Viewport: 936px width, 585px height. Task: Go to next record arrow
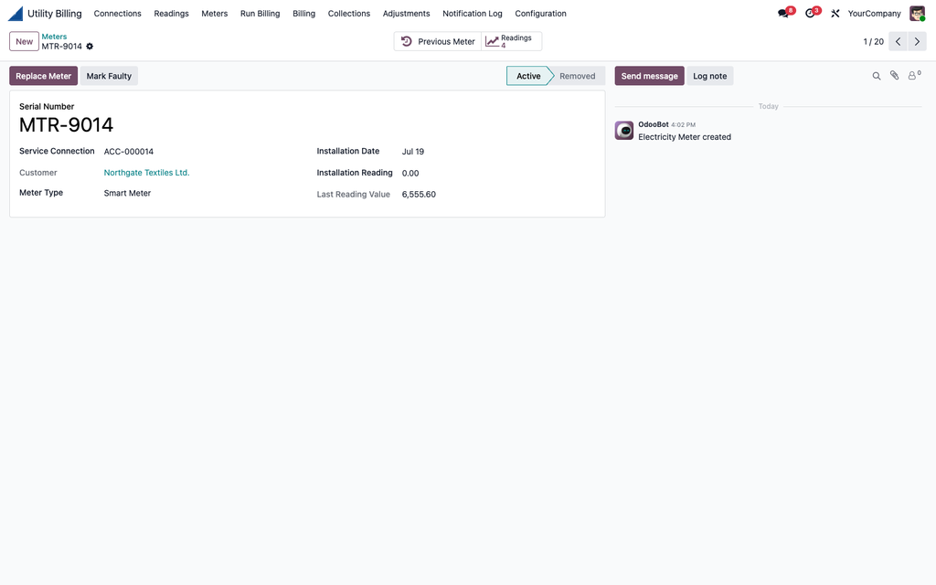click(x=917, y=41)
